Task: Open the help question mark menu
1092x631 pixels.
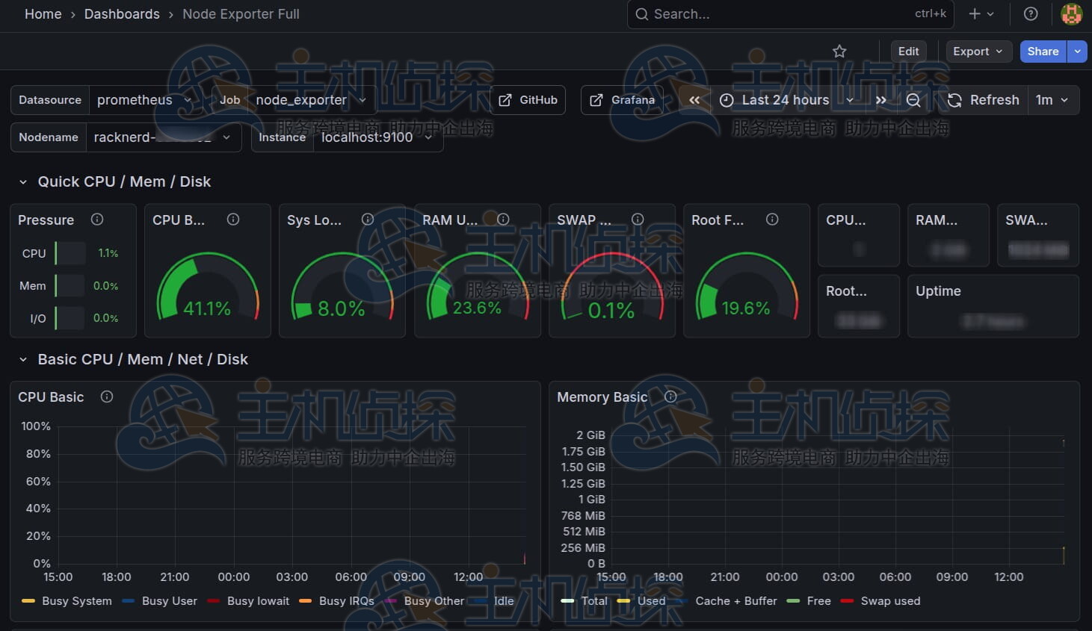Action: point(1031,14)
